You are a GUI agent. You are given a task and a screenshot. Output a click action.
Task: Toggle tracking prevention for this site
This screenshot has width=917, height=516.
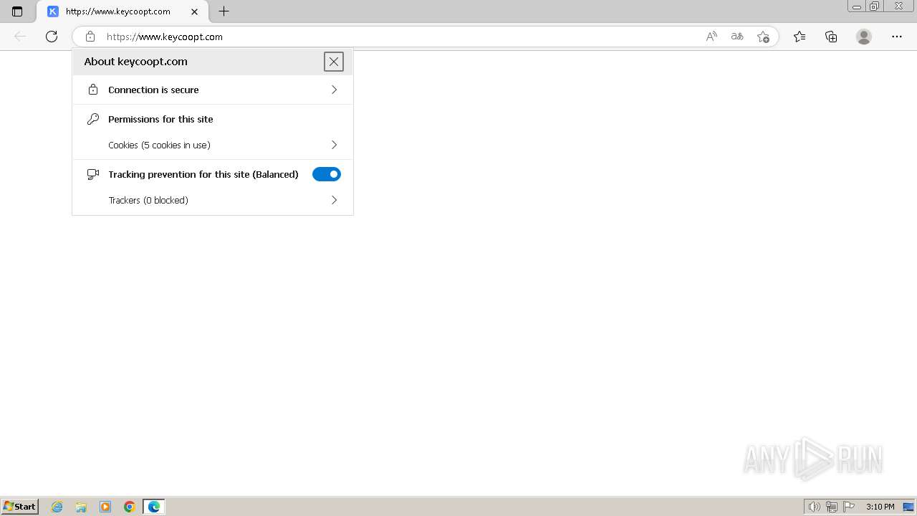[x=327, y=174]
